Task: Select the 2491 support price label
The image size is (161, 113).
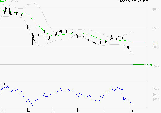Action: [x=149, y=65]
